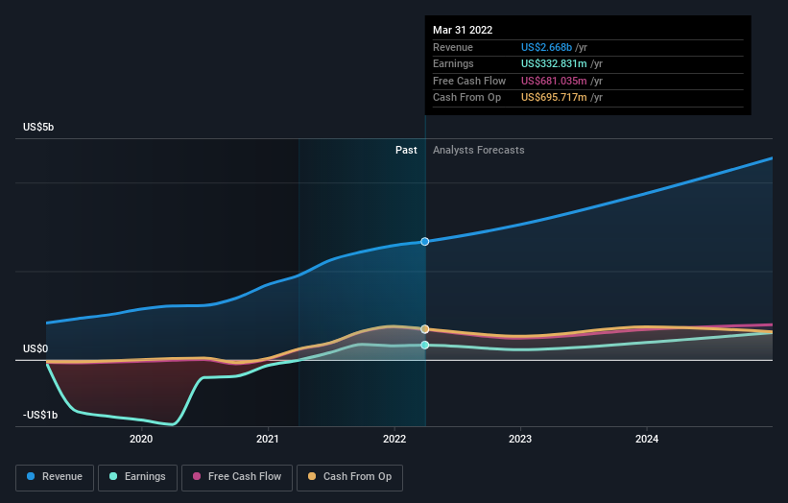Screen dimensions: 788x503
Task: Click the 2022 x-axis label
Action: tap(394, 440)
